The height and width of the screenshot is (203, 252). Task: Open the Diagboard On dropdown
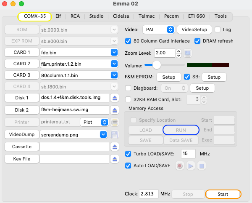[174, 88]
